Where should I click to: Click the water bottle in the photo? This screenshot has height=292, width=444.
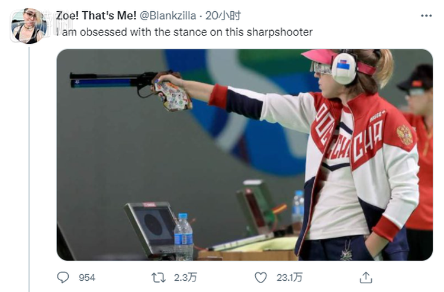tap(184, 236)
